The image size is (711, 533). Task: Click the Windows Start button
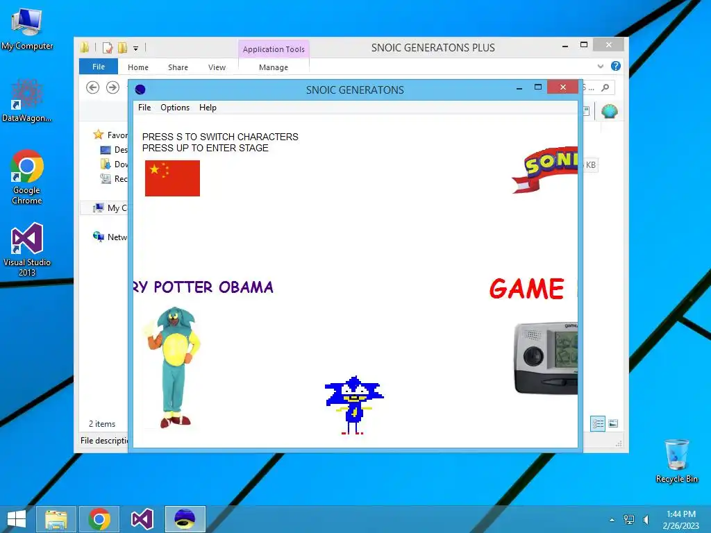pos(17,519)
